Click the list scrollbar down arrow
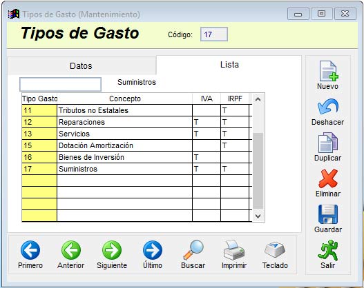364x288 pixels. click(x=258, y=216)
